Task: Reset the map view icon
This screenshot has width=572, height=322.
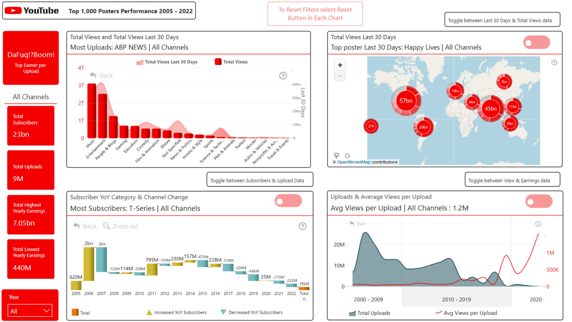Action: point(347,156)
